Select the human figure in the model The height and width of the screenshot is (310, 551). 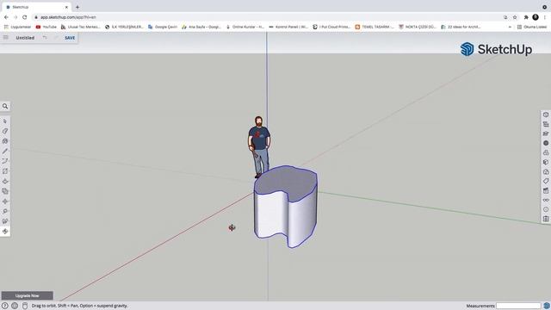click(x=259, y=147)
